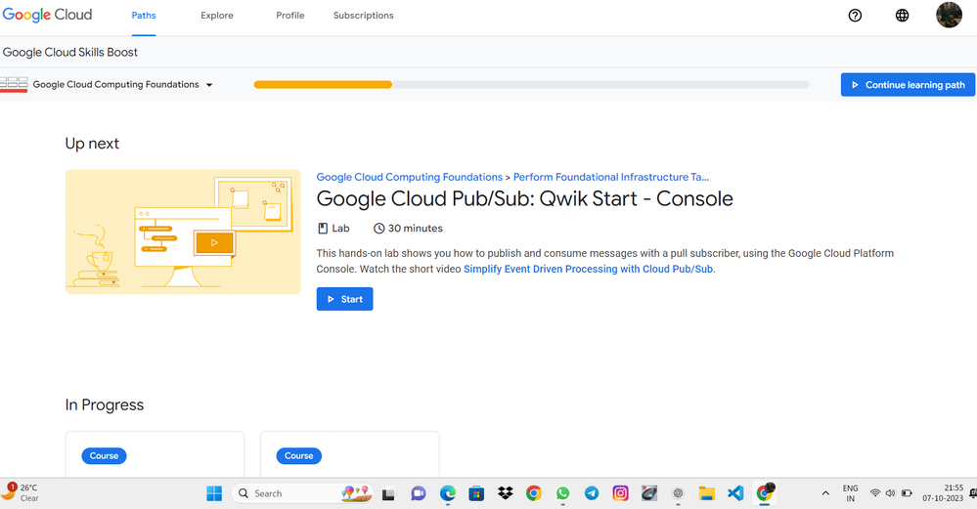Open Task View in taskbar
Image resolution: width=977 pixels, height=509 pixels.
click(x=389, y=494)
